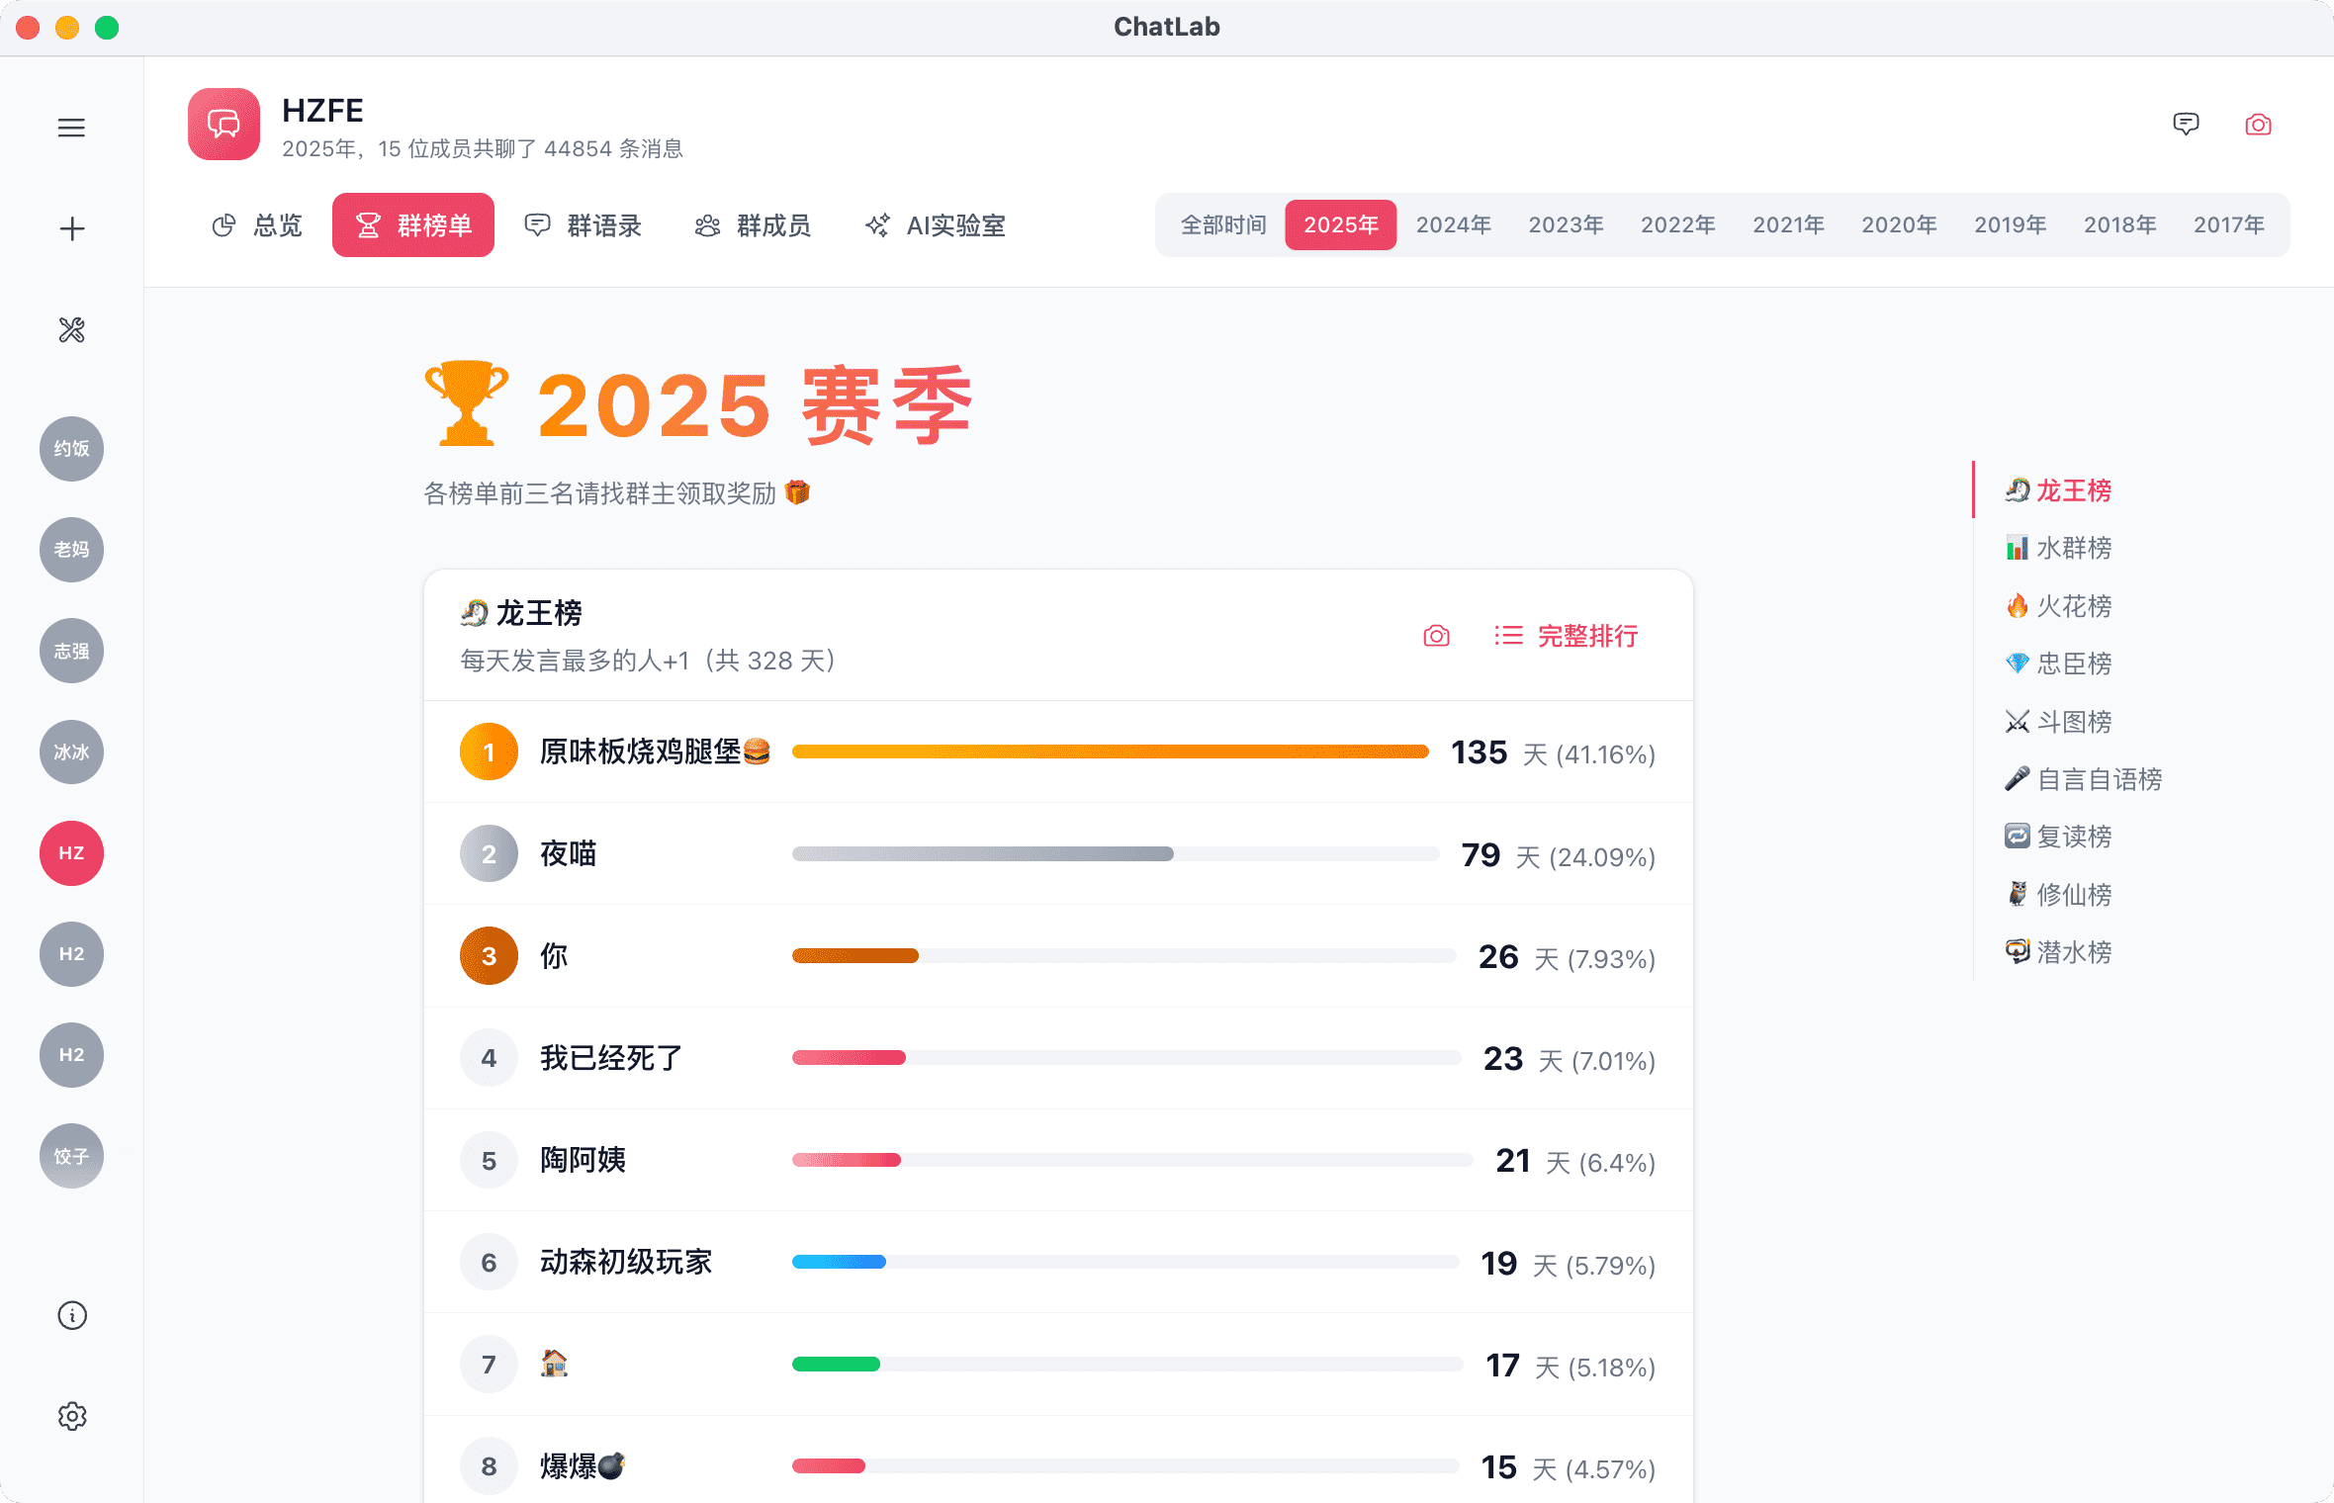Switch to the 群语录 tab
2334x1503 pixels.
click(583, 225)
